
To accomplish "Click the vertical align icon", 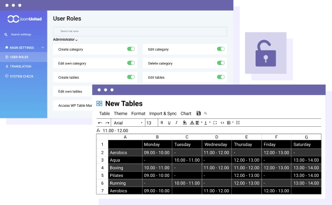I will click(206, 123).
